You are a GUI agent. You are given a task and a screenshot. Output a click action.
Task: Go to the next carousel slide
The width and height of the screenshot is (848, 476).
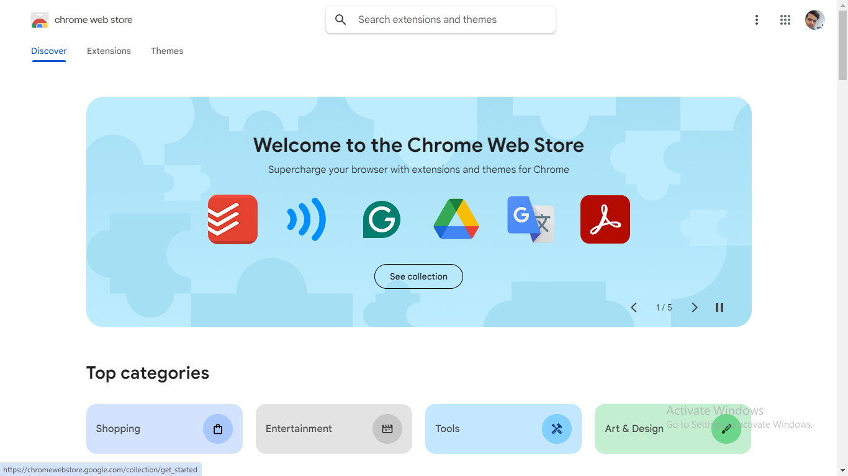(x=695, y=307)
